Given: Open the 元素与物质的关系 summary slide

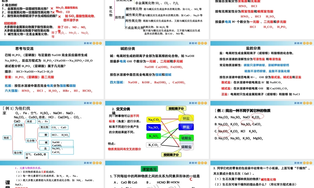Looking at the screenshot, I should tap(52, 175).
